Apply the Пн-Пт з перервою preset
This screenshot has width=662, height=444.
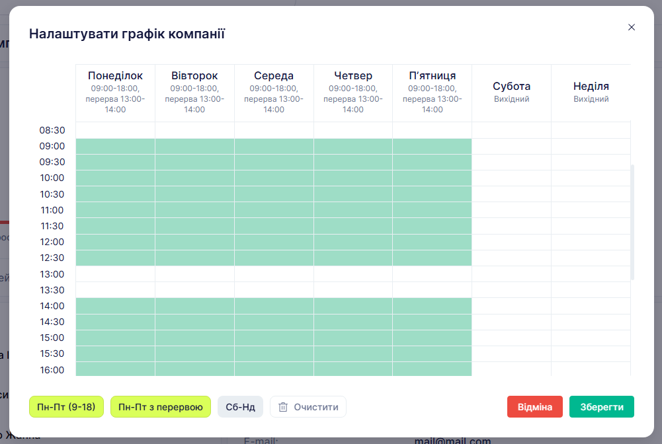coord(160,407)
